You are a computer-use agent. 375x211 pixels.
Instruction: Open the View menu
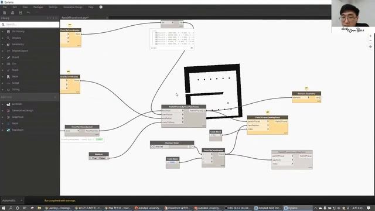tap(25, 7)
